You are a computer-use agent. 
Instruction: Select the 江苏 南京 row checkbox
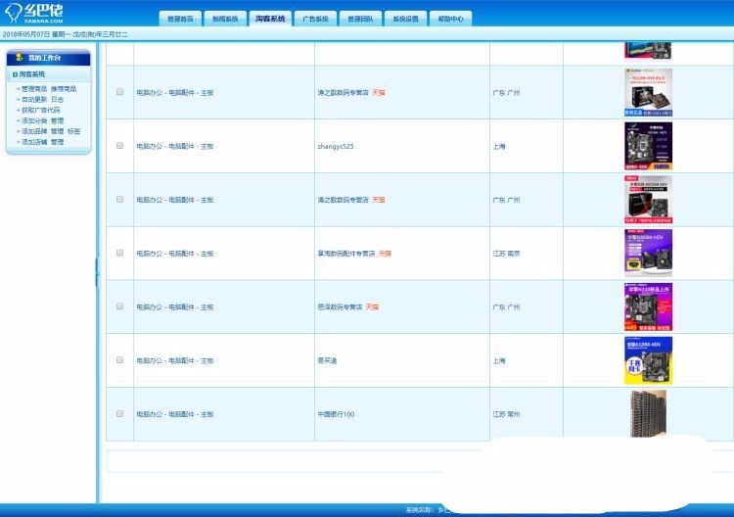[119, 253]
